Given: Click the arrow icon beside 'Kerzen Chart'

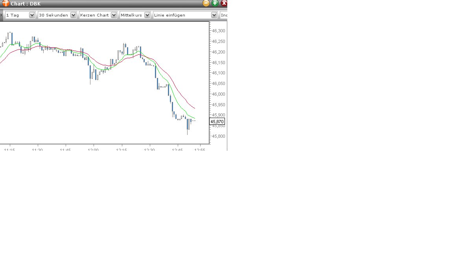Looking at the screenshot, I should (x=114, y=15).
